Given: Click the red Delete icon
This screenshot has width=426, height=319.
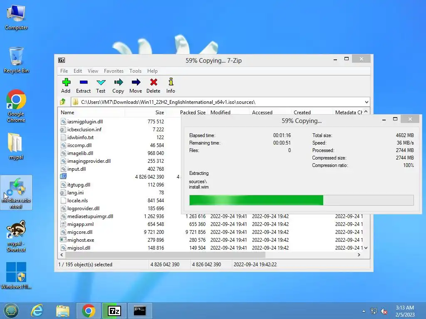Looking at the screenshot, I should click(x=154, y=82).
